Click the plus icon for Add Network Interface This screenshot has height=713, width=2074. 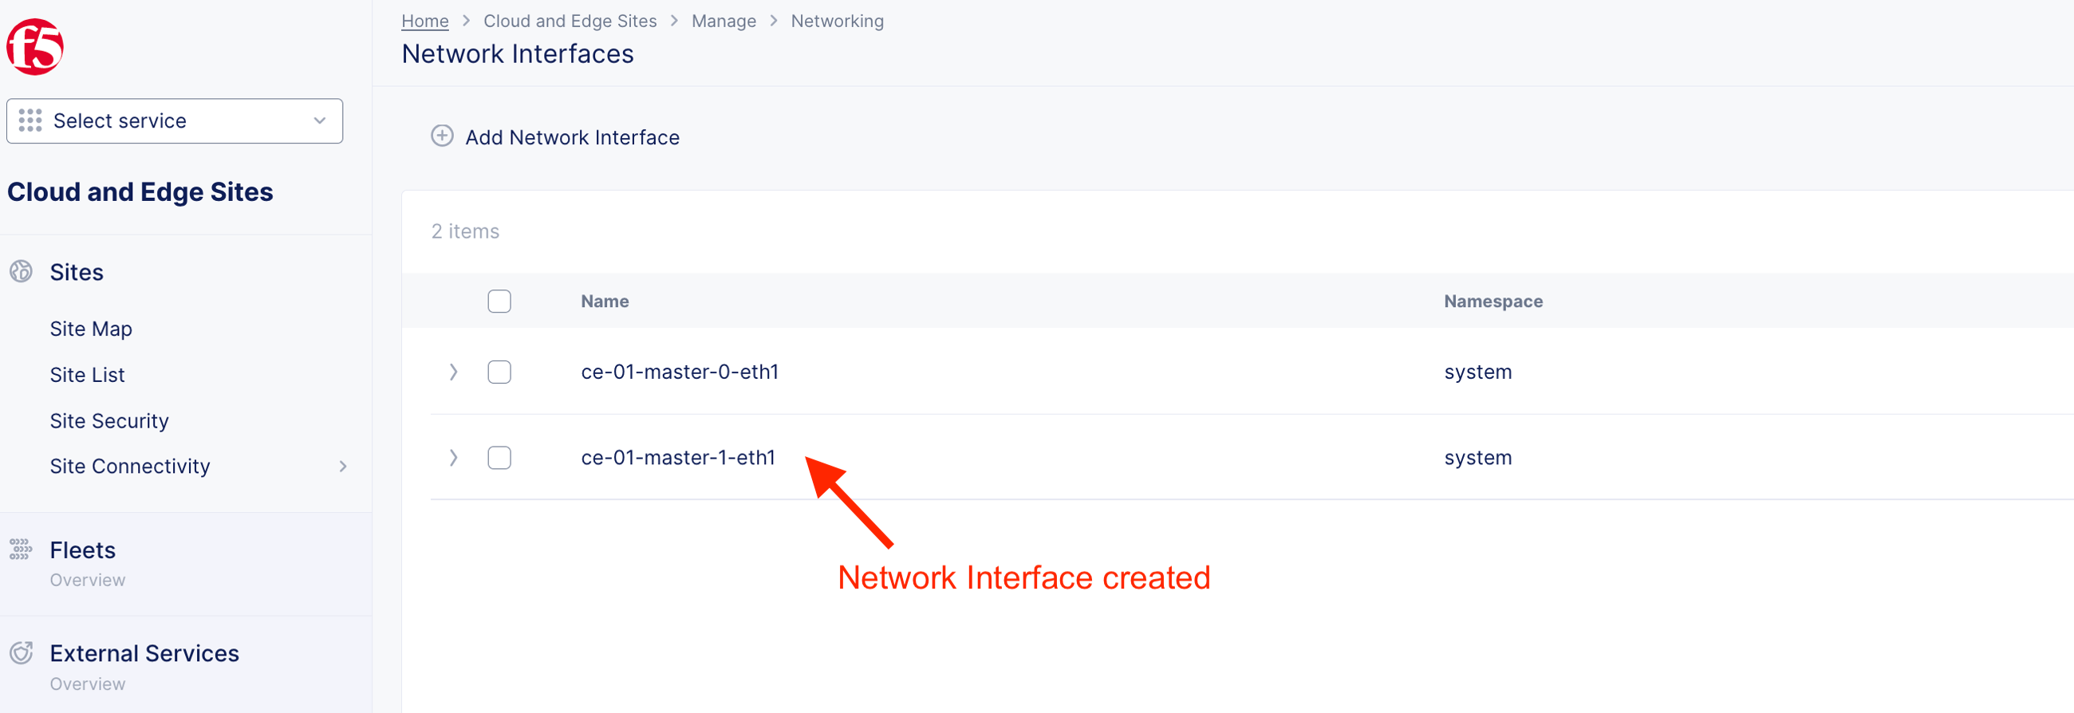point(442,136)
